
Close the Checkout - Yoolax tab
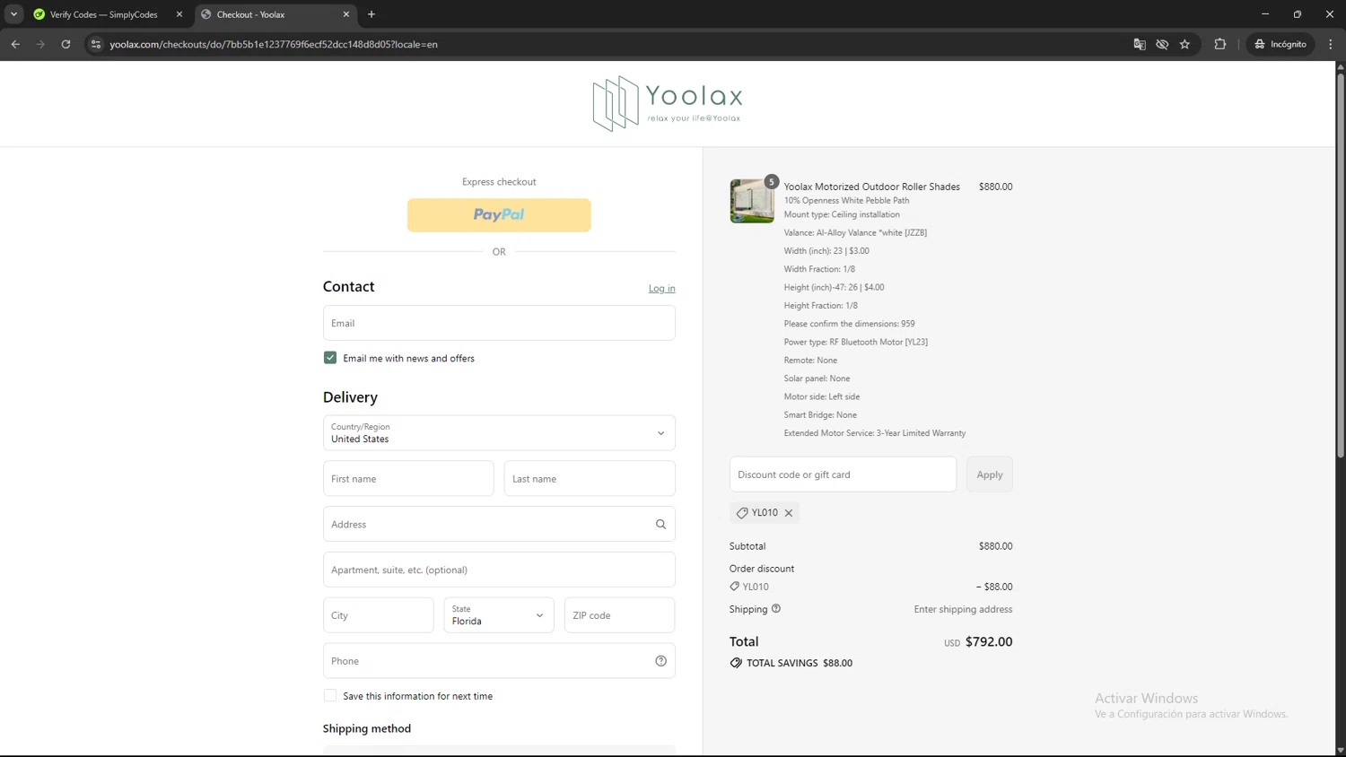pyautogui.click(x=346, y=14)
